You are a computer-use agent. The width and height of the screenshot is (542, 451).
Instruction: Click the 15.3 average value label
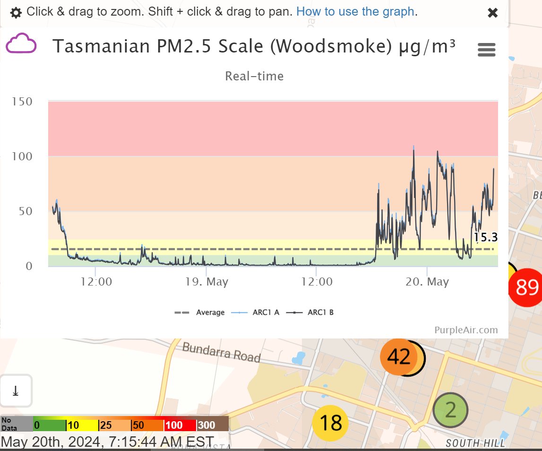coord(486,237)
